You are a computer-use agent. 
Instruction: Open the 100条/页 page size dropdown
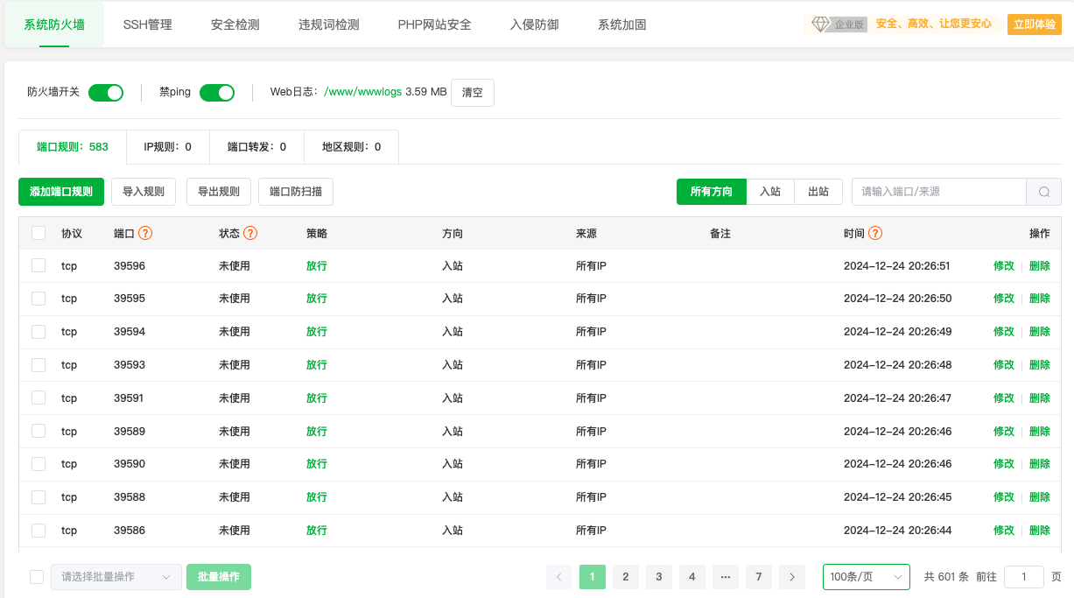[867, 577]
